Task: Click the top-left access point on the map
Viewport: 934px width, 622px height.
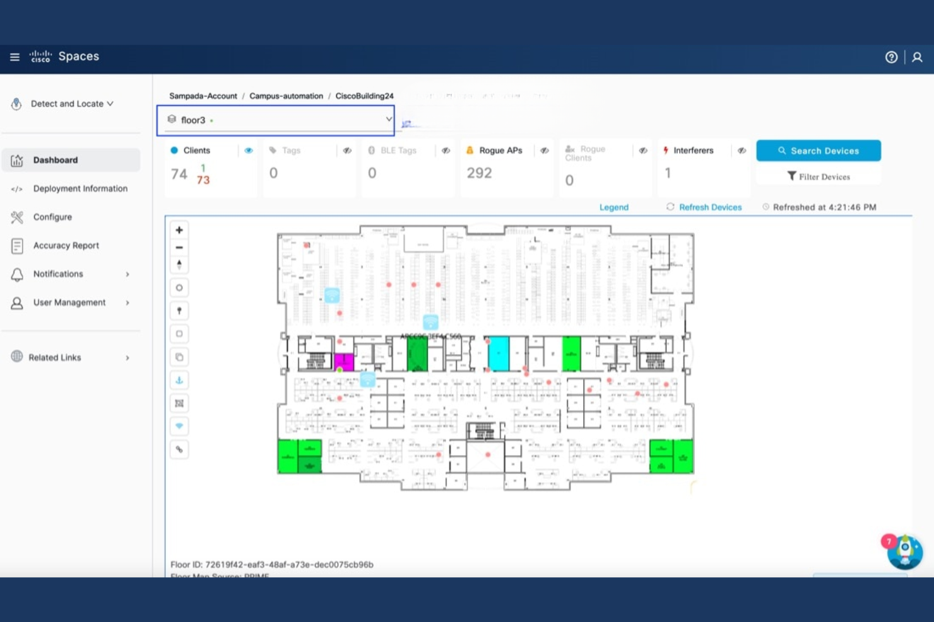Action: 332,295
